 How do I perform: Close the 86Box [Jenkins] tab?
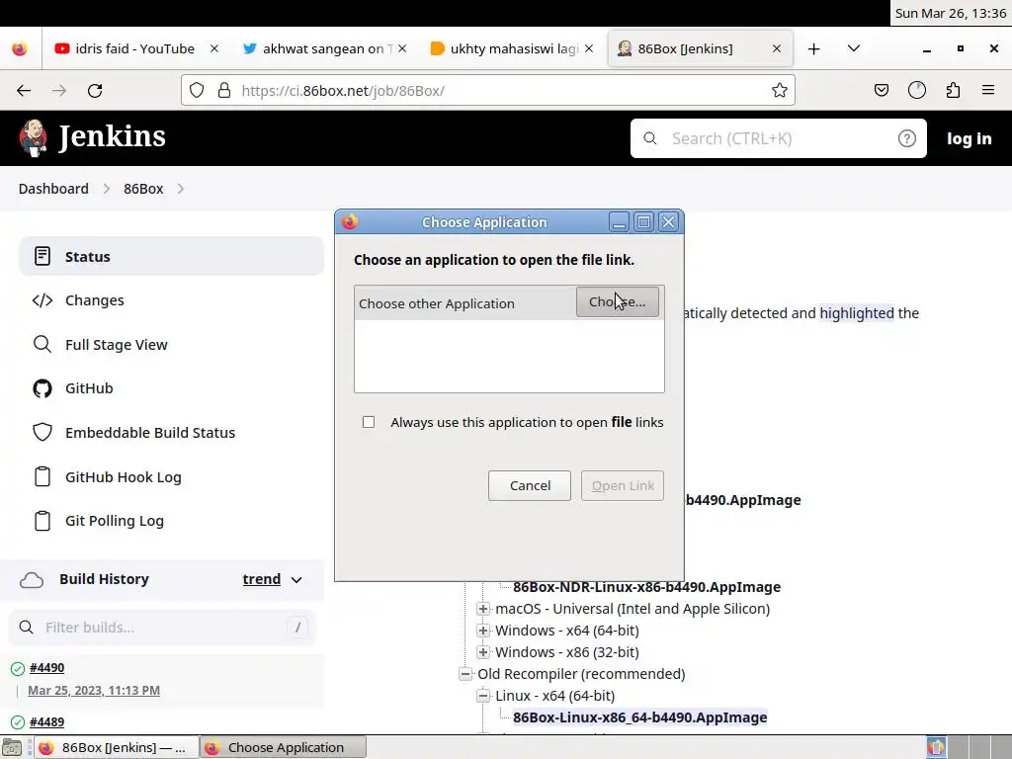pos(777,48)
